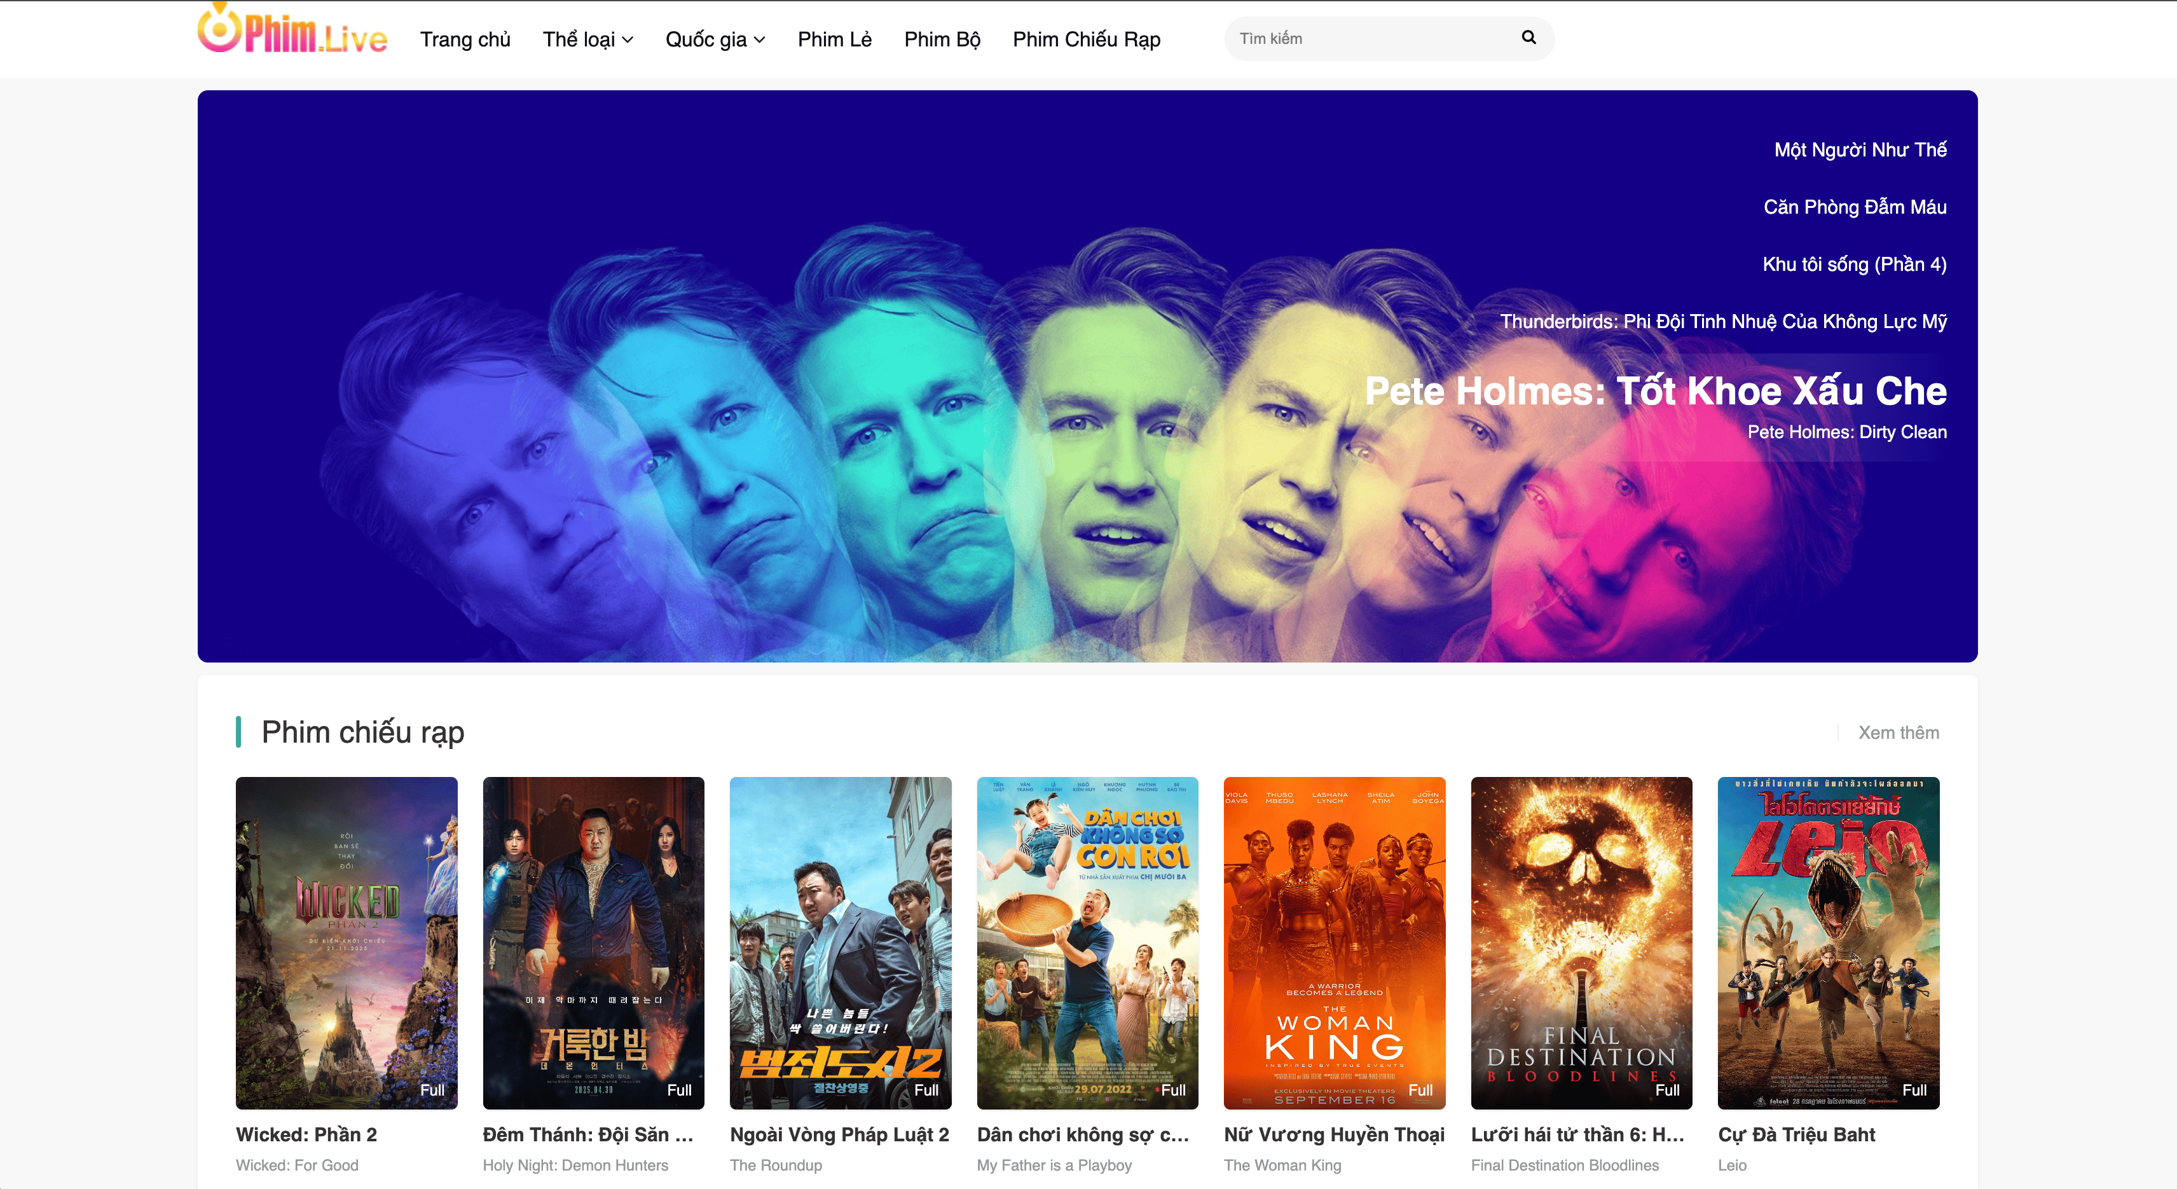Open Phim Chiếu Rạp in navigation
Viewport: 2177px width, 1189px height.
tap(1086, 39)
